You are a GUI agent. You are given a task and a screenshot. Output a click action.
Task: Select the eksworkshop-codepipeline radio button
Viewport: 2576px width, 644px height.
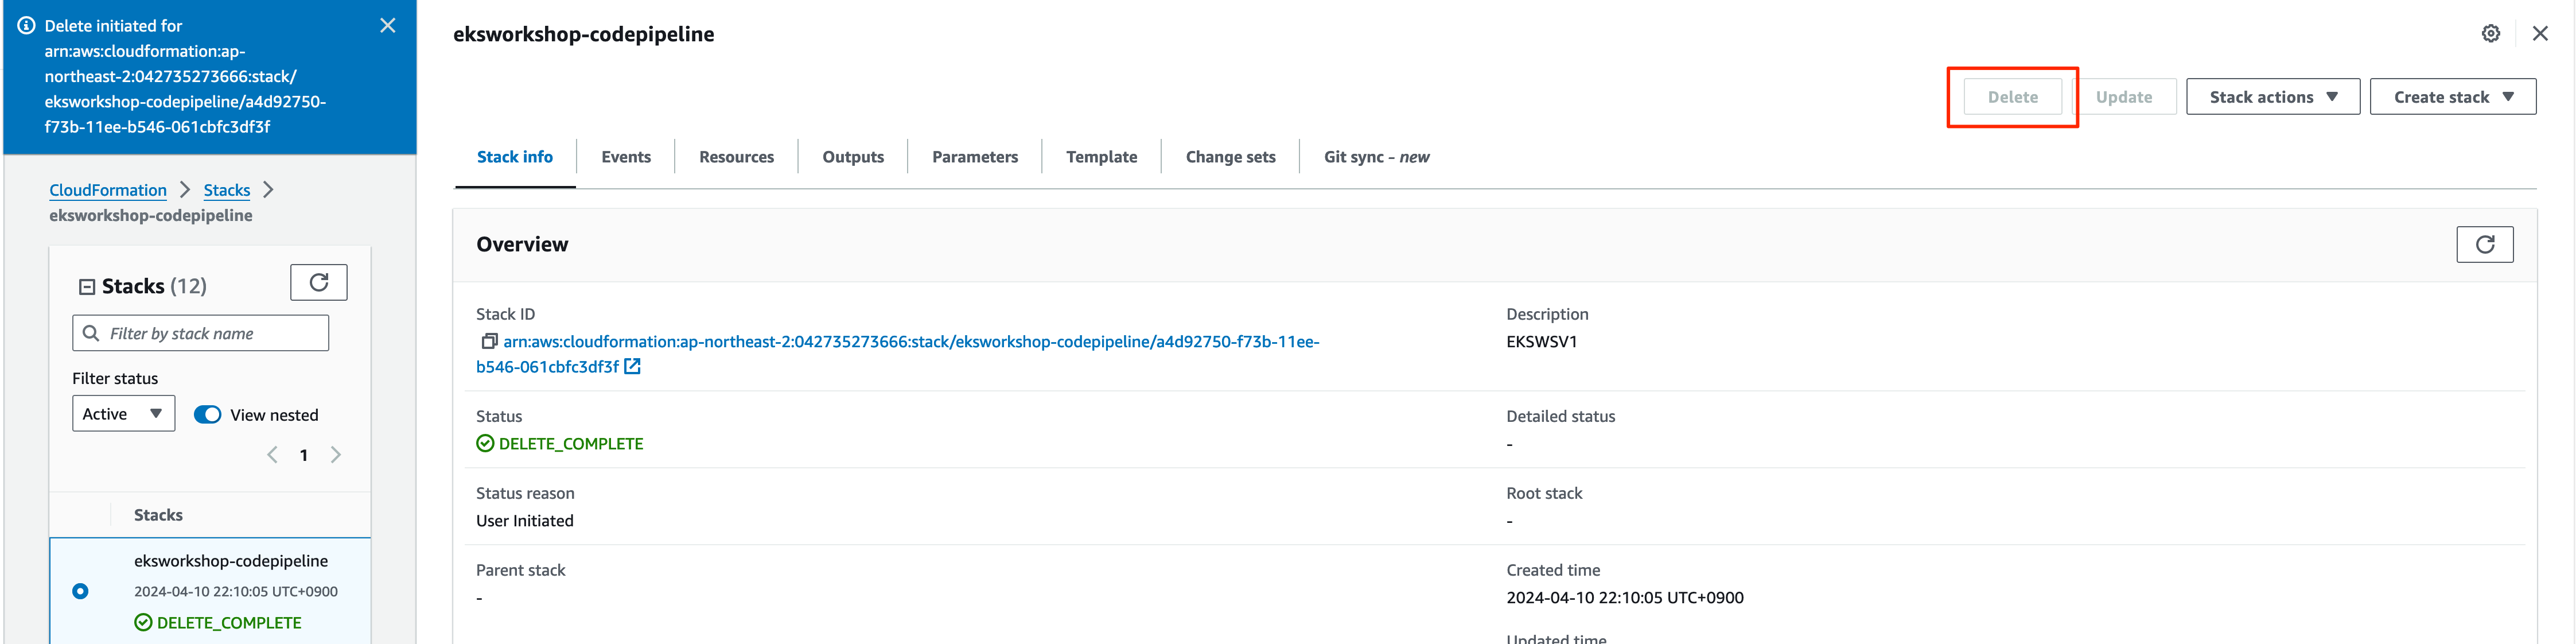tap(80, 591)
